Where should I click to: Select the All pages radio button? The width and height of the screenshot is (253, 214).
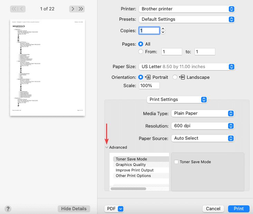coord(141,44)
